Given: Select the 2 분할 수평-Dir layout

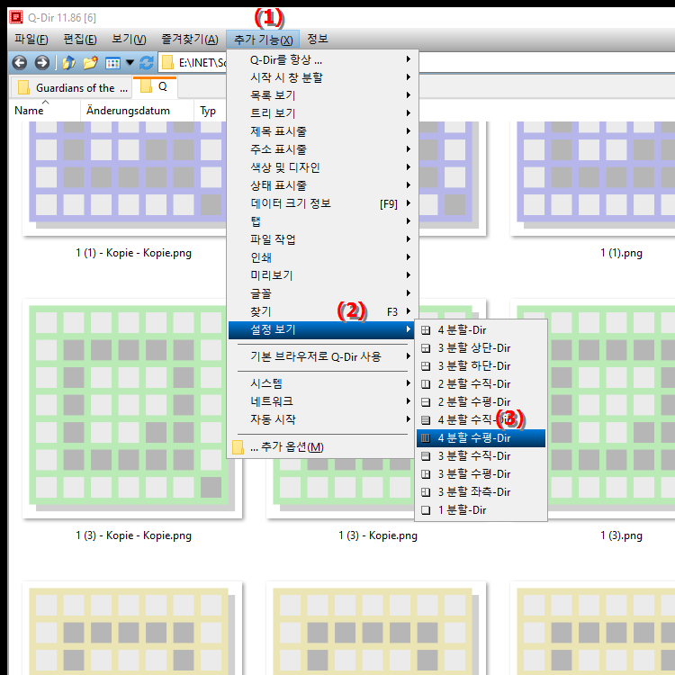Looking at the screenshot, I should click(481, 402).
